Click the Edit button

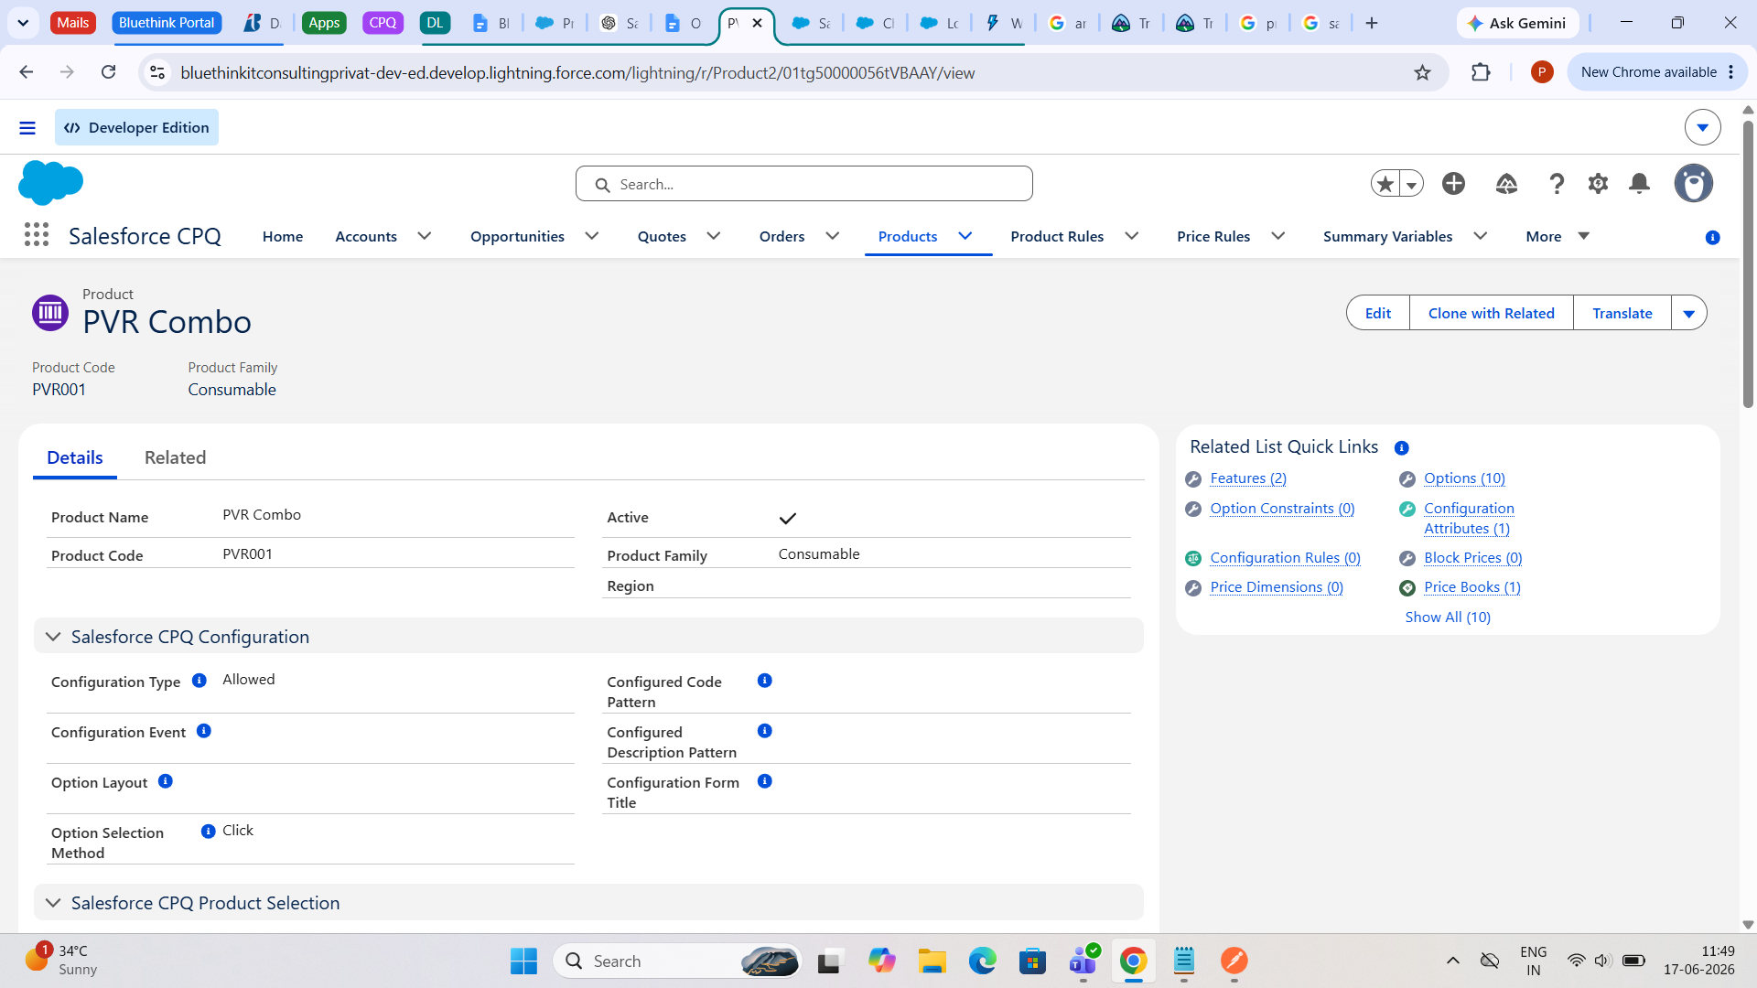pyautogui.click(x=1378, y=313)
